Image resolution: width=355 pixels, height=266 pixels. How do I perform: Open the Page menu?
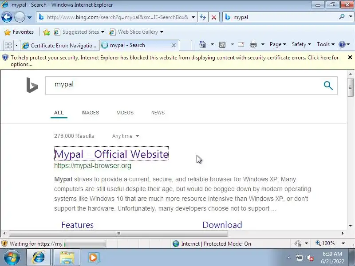pos(278,44)
